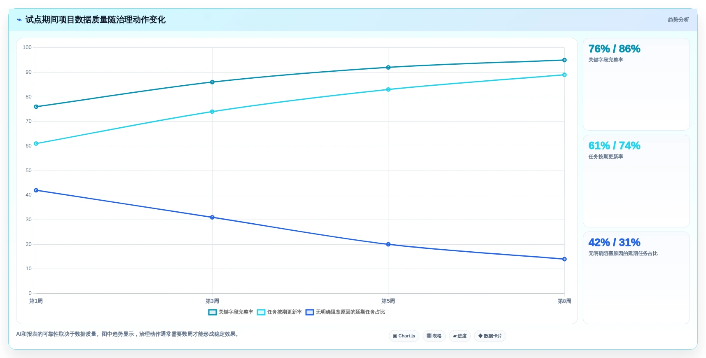
Task: Click the 第3周 x-axis label
Action: tap(212, 301)
